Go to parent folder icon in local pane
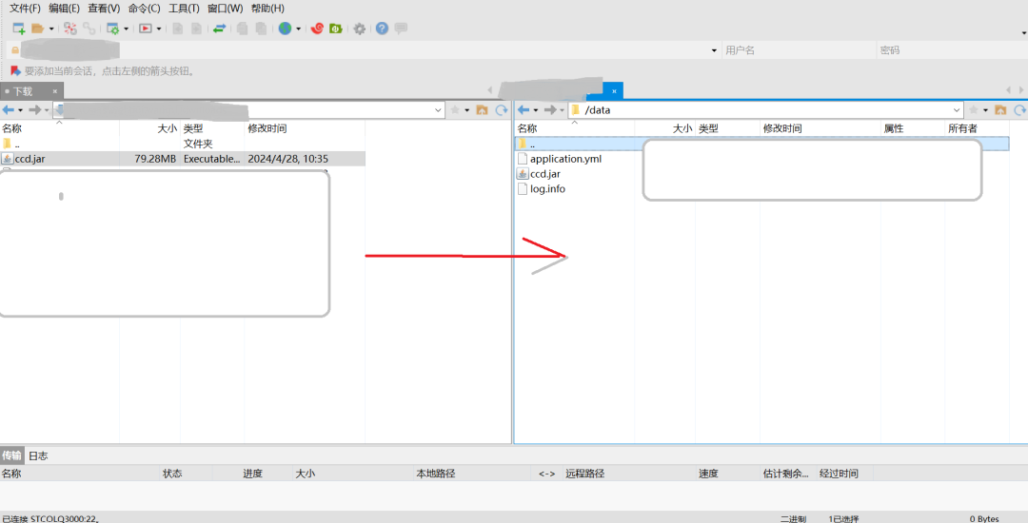Image resolution: width=1028 pixels, height=523 pixels. 483,110
